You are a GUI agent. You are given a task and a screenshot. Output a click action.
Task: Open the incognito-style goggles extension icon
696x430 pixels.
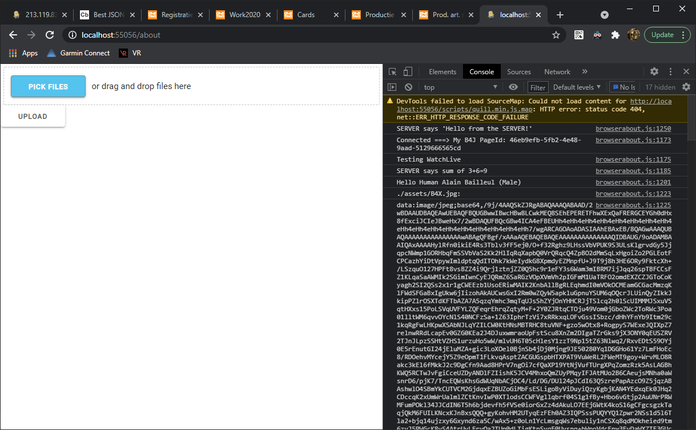pyautogui.click(x=597, y=35)
